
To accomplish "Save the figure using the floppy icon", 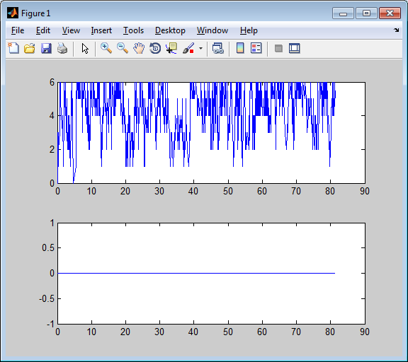I will (x=46, y=48).
